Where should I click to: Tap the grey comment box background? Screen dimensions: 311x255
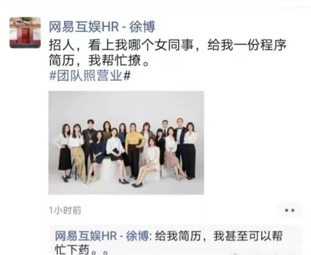tap(175, 240)
